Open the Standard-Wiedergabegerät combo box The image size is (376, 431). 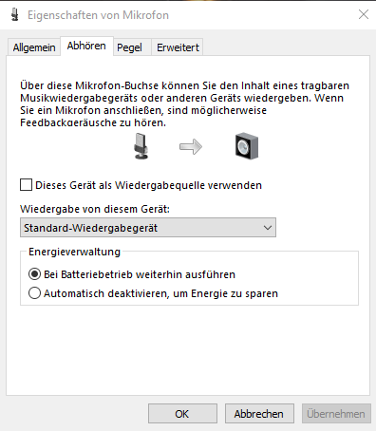coord(148,228)
